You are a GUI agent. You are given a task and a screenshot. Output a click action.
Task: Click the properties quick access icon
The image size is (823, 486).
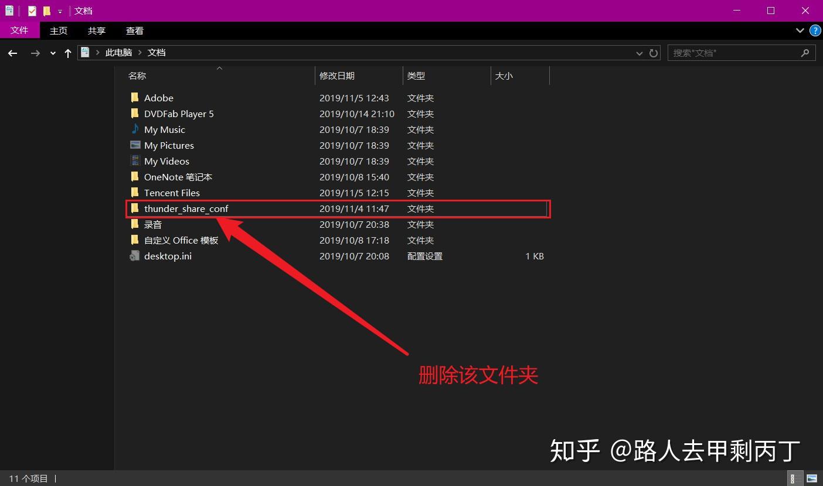(x=32, y=11)
